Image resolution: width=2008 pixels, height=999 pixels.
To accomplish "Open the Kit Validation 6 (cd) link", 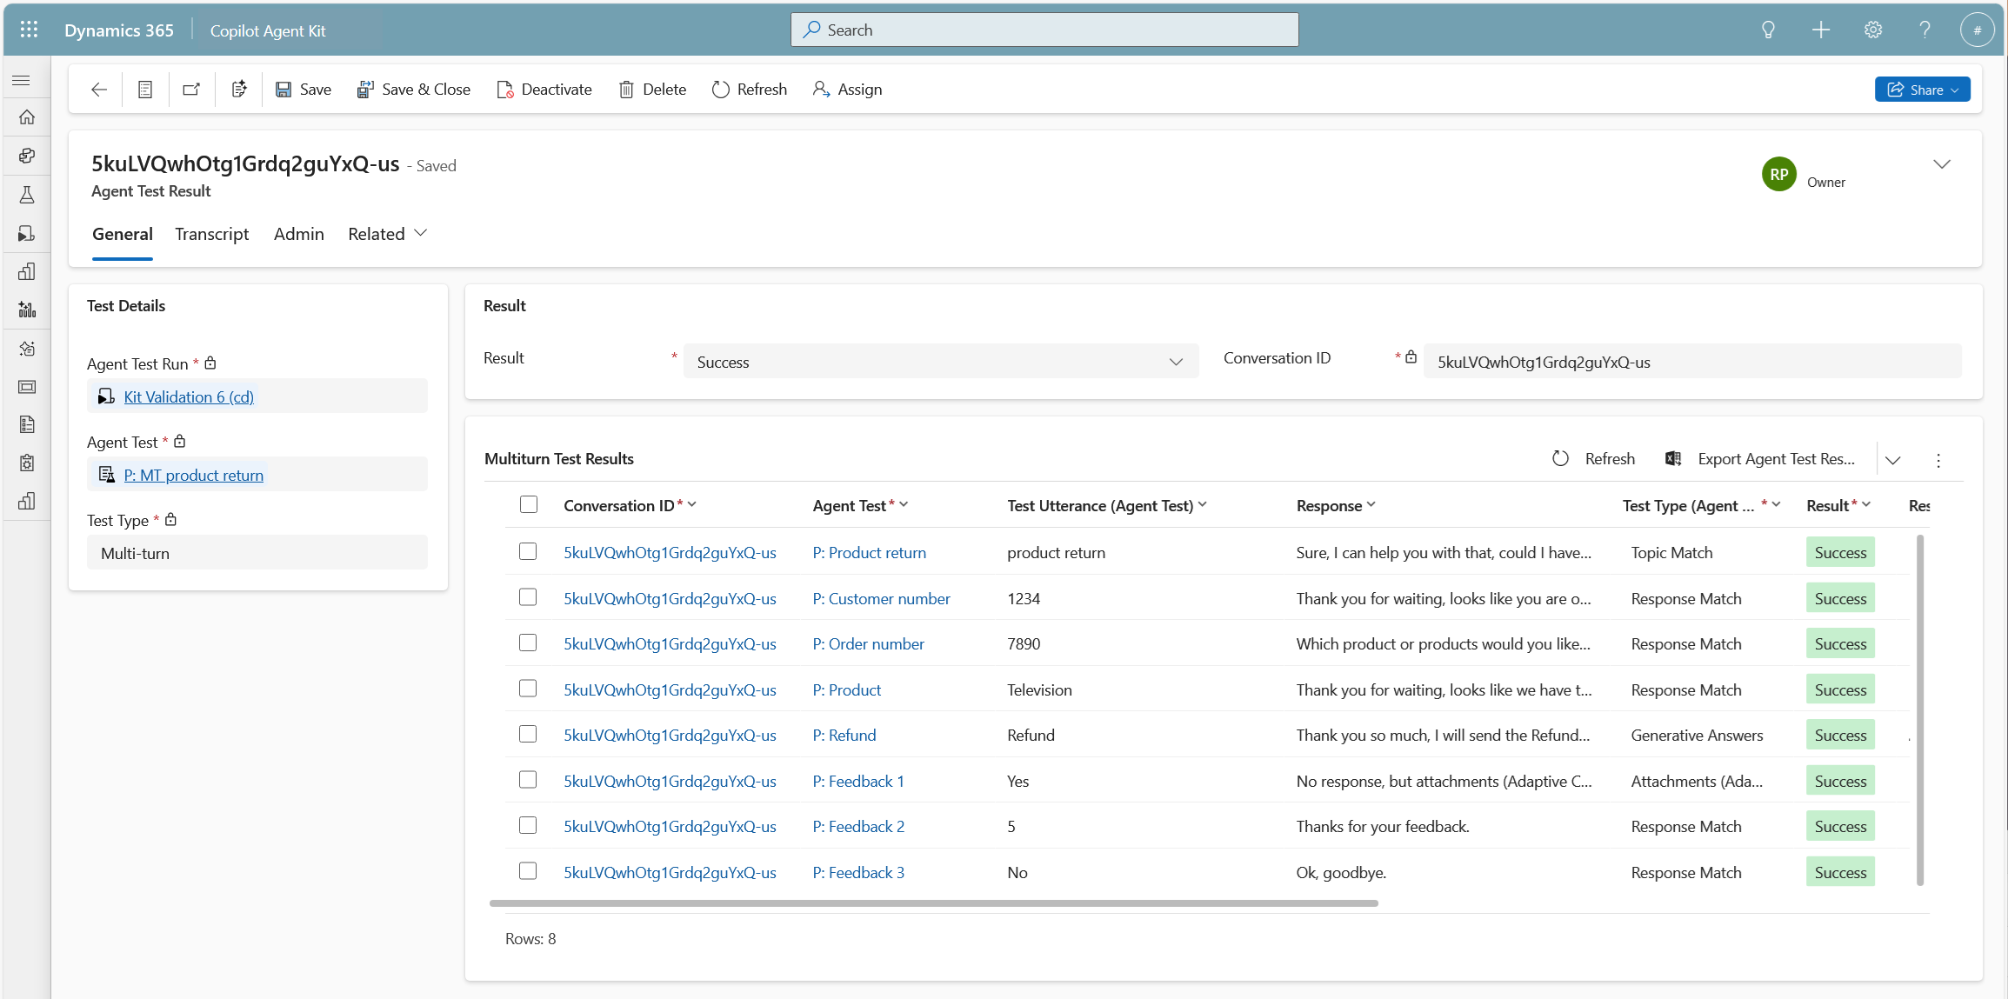I will tap(189, 397).
